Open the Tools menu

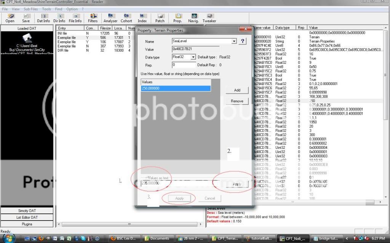click(46, 9)
